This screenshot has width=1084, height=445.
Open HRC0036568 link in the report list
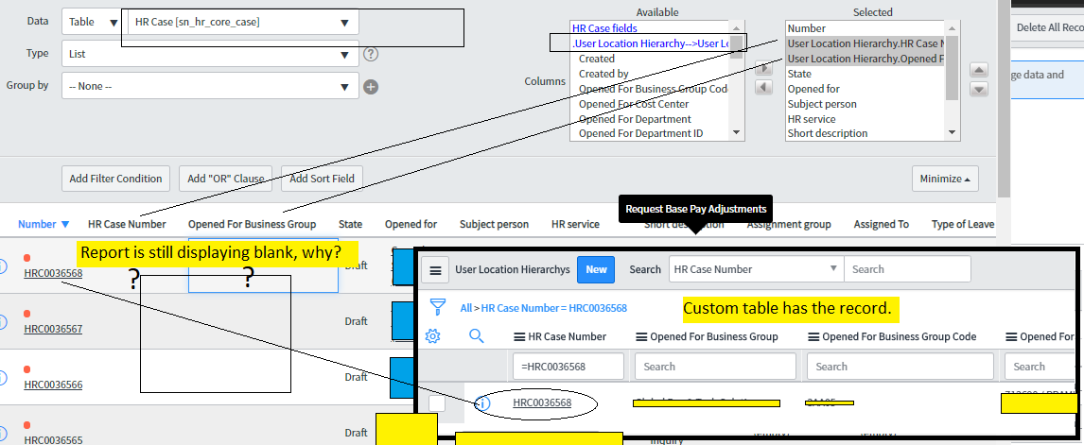(53, 273)
